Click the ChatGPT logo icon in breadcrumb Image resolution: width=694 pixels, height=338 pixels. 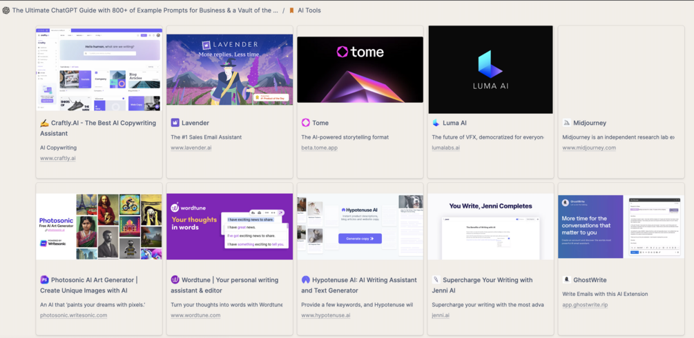click(x=6, y=10)
